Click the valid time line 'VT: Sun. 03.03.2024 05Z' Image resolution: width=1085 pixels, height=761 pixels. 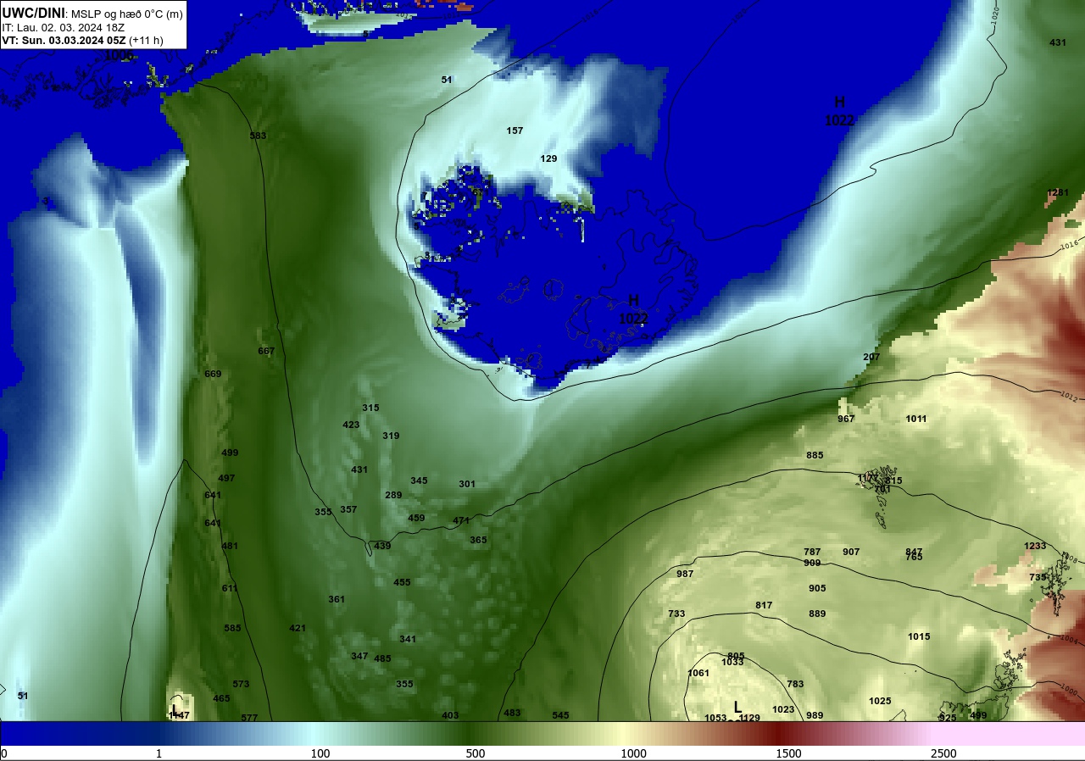coord(64,40)
